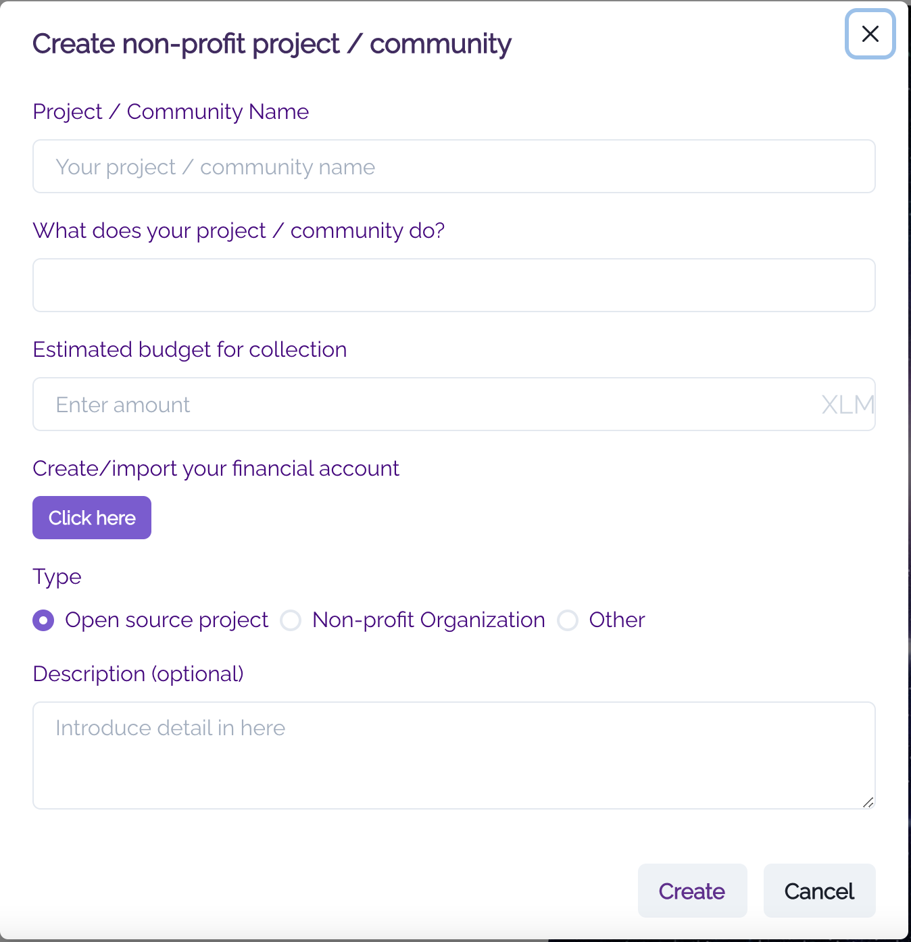
Task: Focus the empty project purpose input box
Action: point(453,285)
